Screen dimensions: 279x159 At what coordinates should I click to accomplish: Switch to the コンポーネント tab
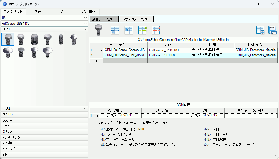[x=13, y=11]
